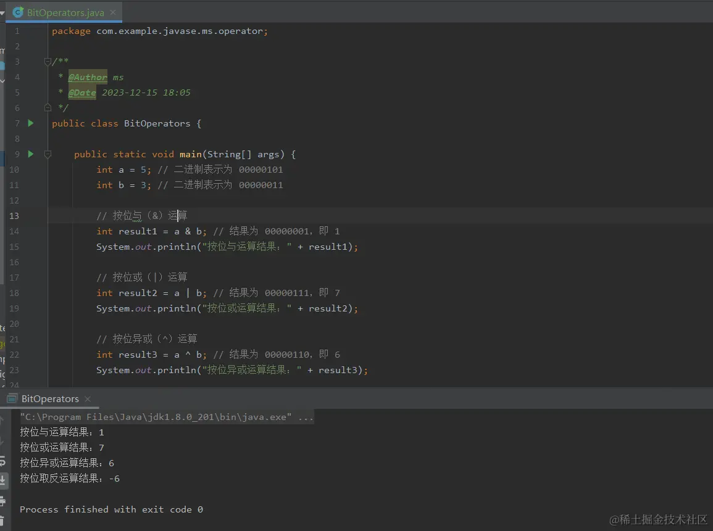
Task: Click the '// 按位或（|）运算' comment
Action: [x=142, y=277]
